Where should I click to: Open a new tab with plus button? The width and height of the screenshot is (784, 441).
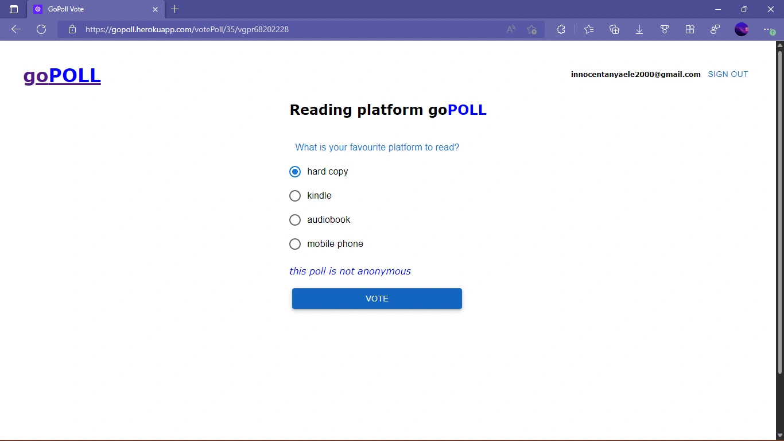click(x=175, y=9)
